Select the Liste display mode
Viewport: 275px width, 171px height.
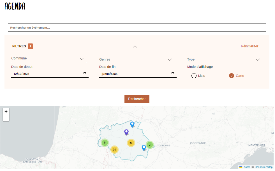click(194, 76)
